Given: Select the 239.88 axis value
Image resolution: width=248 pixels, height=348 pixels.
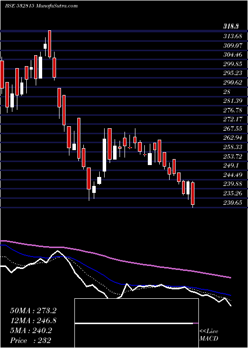Looking at the screenshot, I should pos(233,184).
